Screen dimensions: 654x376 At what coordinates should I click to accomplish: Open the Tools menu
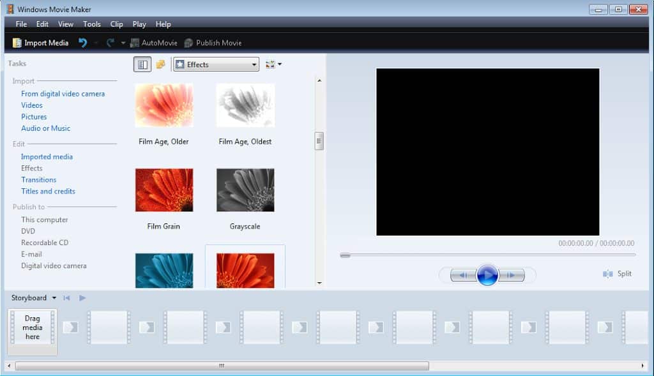[x=92, y=24]
